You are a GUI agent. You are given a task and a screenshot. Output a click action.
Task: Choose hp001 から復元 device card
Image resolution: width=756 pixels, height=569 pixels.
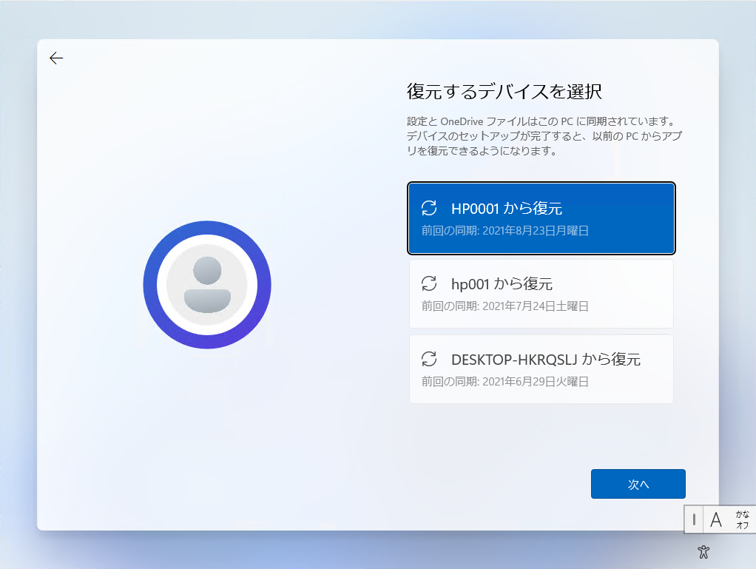pos(541,294)
